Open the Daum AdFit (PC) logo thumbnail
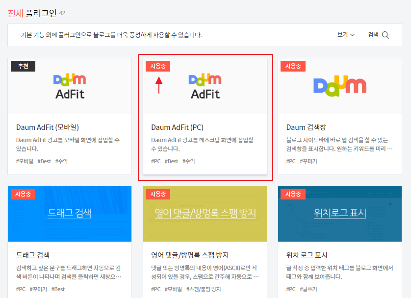This screenshot has height=298, width=411. click(x=205, y=86)
